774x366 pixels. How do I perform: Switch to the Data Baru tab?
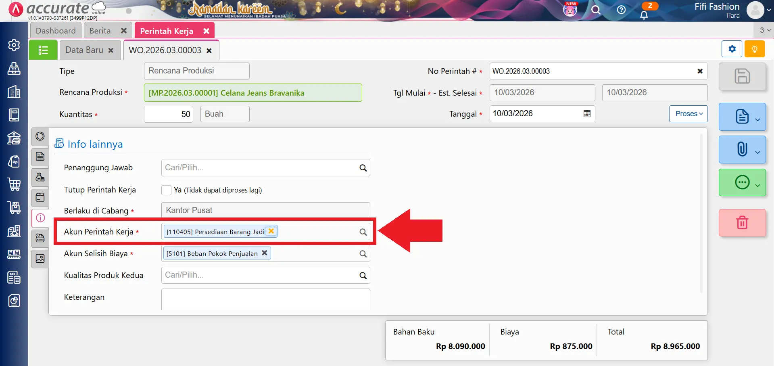(84, 50)
